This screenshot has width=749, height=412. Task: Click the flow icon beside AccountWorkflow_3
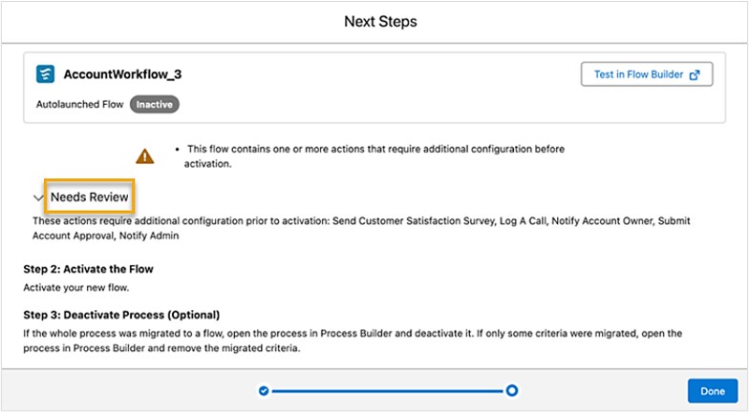46,74
